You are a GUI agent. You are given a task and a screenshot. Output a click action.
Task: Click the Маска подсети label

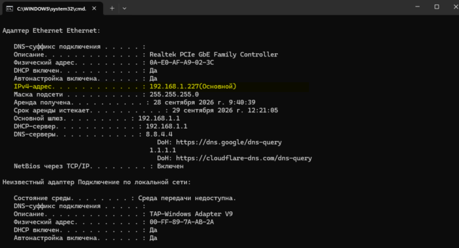pos(38,94)
